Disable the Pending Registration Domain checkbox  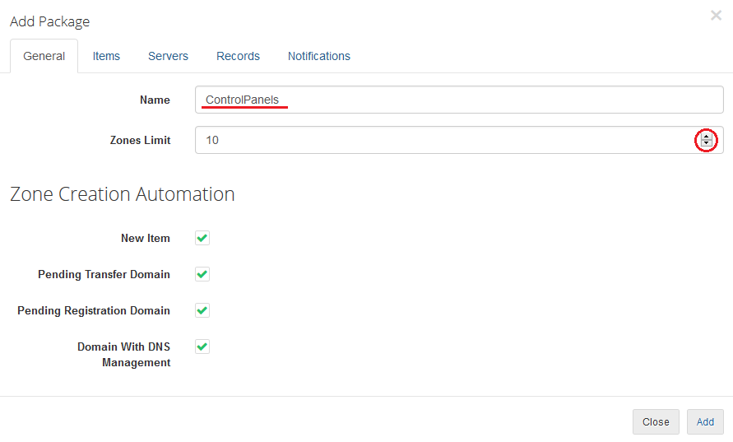tap(202, 310)
